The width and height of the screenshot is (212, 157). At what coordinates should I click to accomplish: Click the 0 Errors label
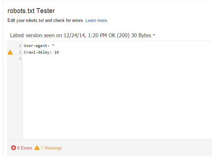point(24,148)
